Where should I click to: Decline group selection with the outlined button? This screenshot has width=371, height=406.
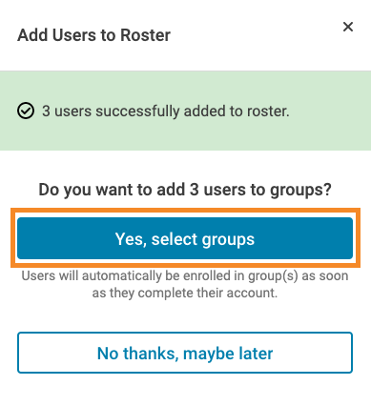pyautogui.click(x=185, y=353)
